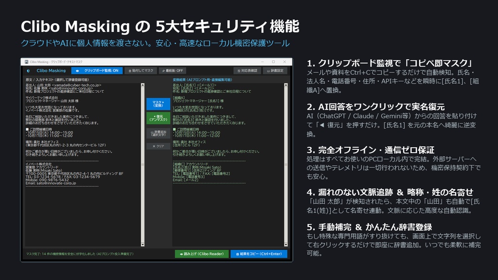Click the blue subtitle about local confidential protection
Viewport: 498px width, 280px height.
pos(155,43)
